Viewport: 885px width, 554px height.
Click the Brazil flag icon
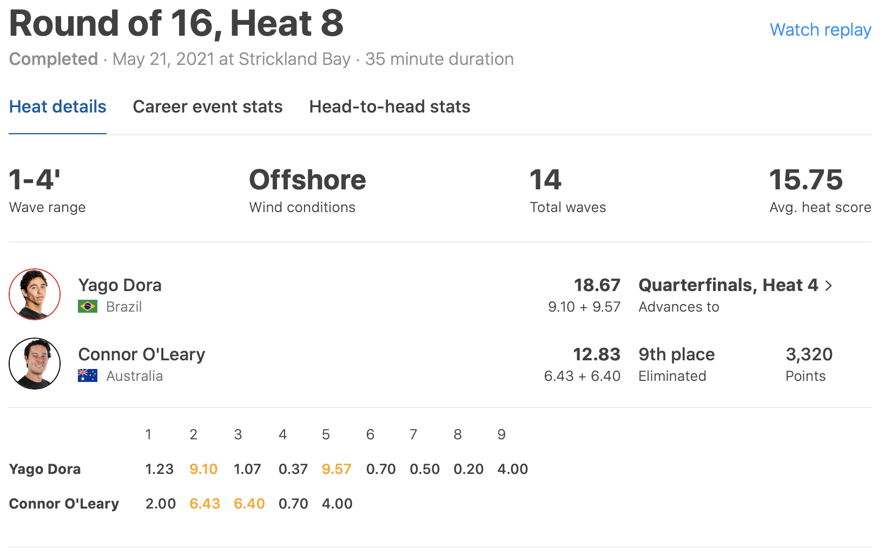tap(88, 307)
